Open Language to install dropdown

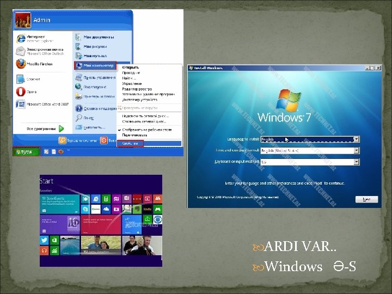tap(357, 139)
